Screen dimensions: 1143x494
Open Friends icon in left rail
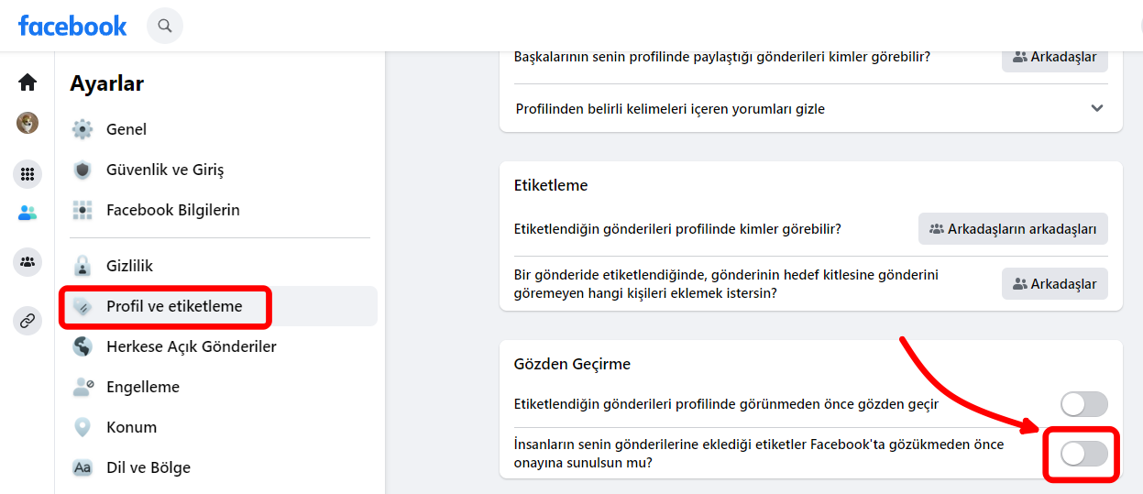(x=27, y=214)
